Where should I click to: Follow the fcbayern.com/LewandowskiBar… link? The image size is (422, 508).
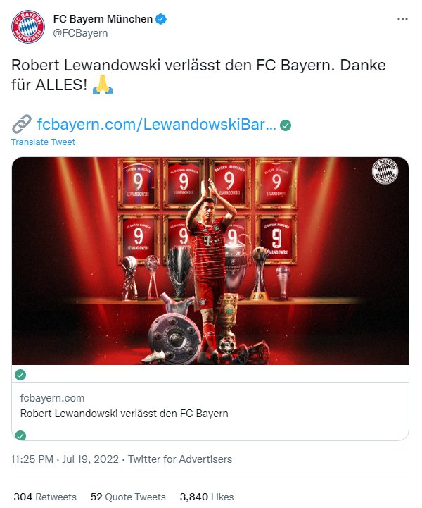point(157,125)
